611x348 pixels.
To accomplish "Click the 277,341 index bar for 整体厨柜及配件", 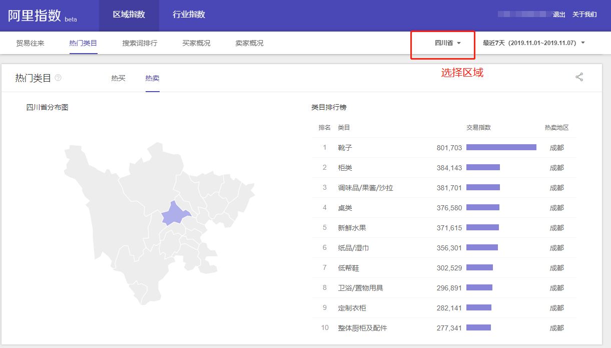I will tap(478, 327).
